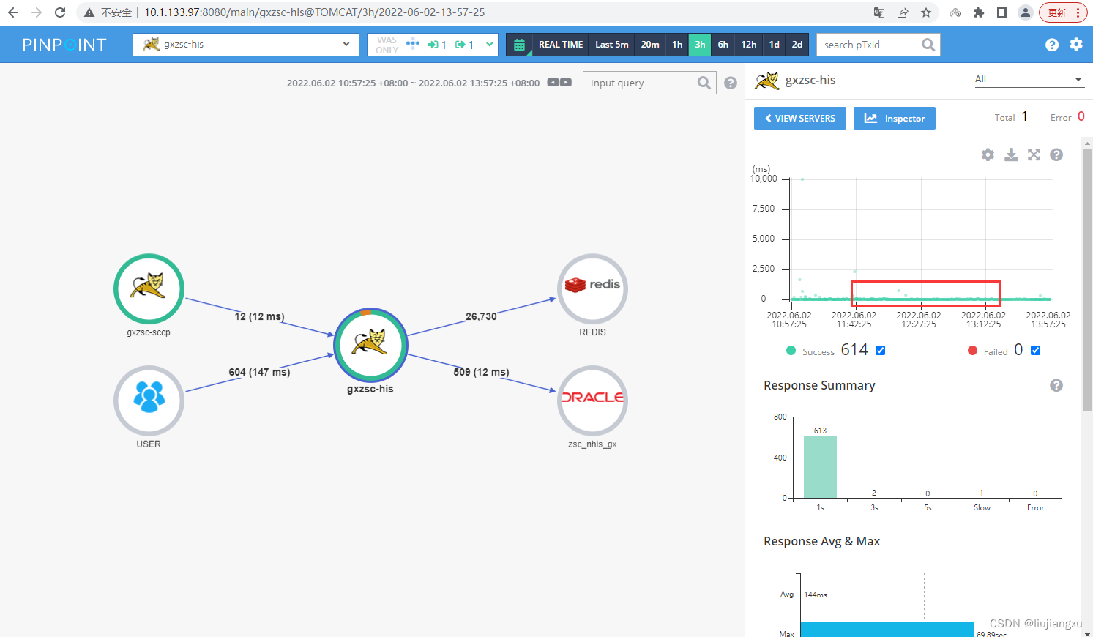This screenshot has height=637, width=1093.
Task: Open Pinpoint help in the top bar
Action: pyautogui.click(x=1052, y=45)
